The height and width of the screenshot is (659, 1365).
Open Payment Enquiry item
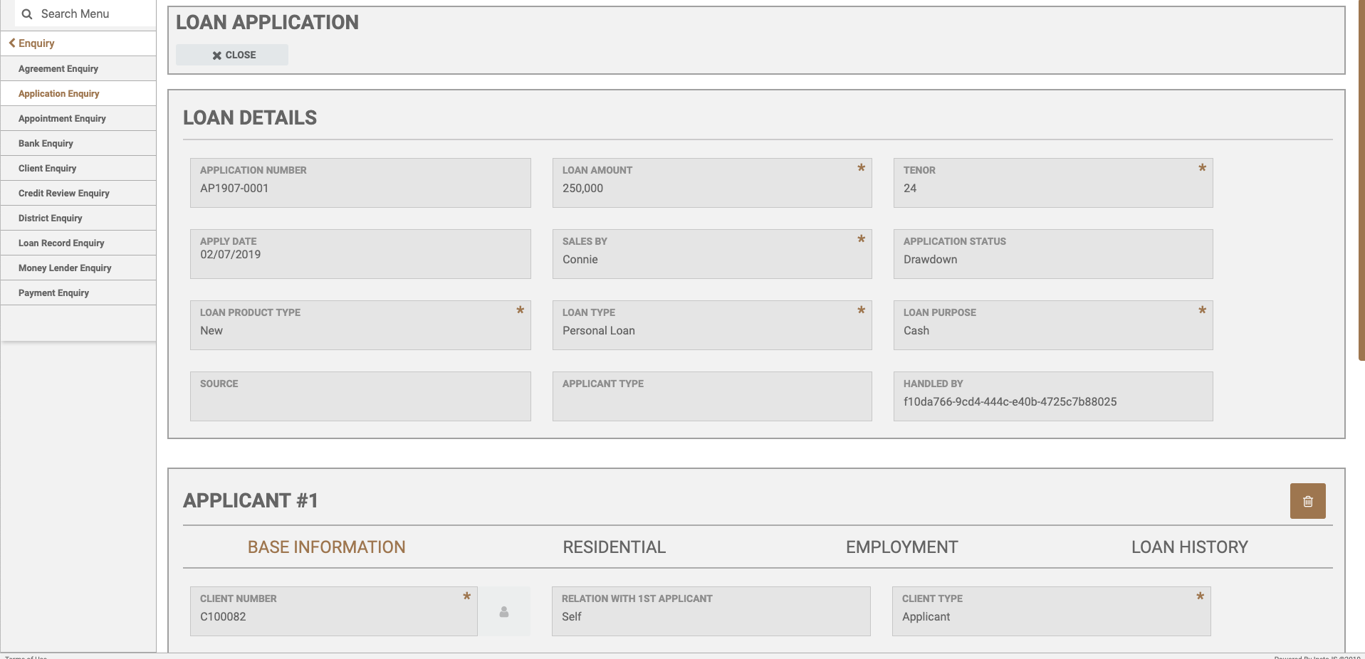tap(53, 293)
